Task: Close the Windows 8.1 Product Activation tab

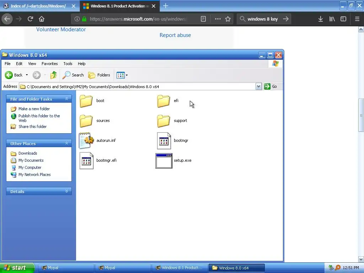Action: coord(154,6)
